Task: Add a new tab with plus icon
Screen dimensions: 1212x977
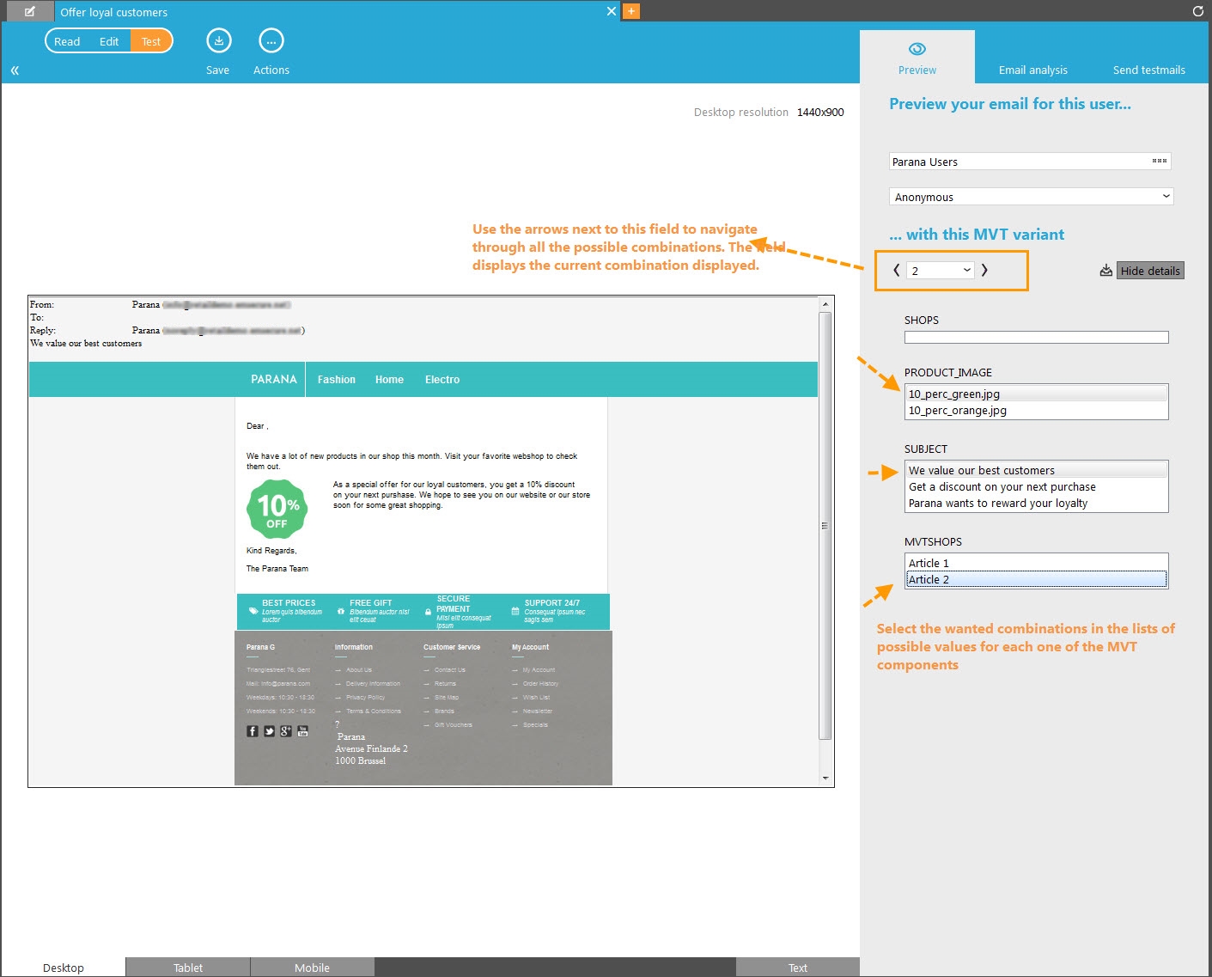Action: point(631,11)
